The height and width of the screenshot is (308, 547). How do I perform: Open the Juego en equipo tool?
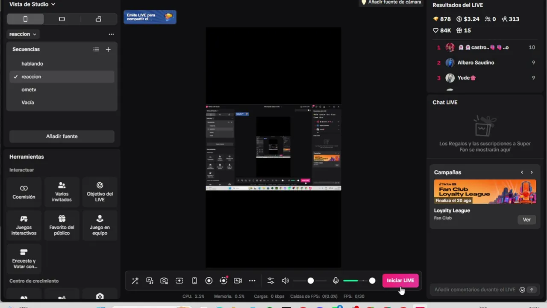coord(100,225)
